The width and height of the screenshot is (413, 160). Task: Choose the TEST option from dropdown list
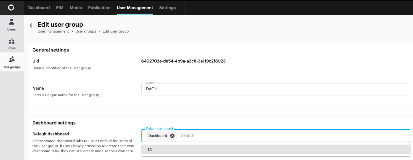[276, 149]
